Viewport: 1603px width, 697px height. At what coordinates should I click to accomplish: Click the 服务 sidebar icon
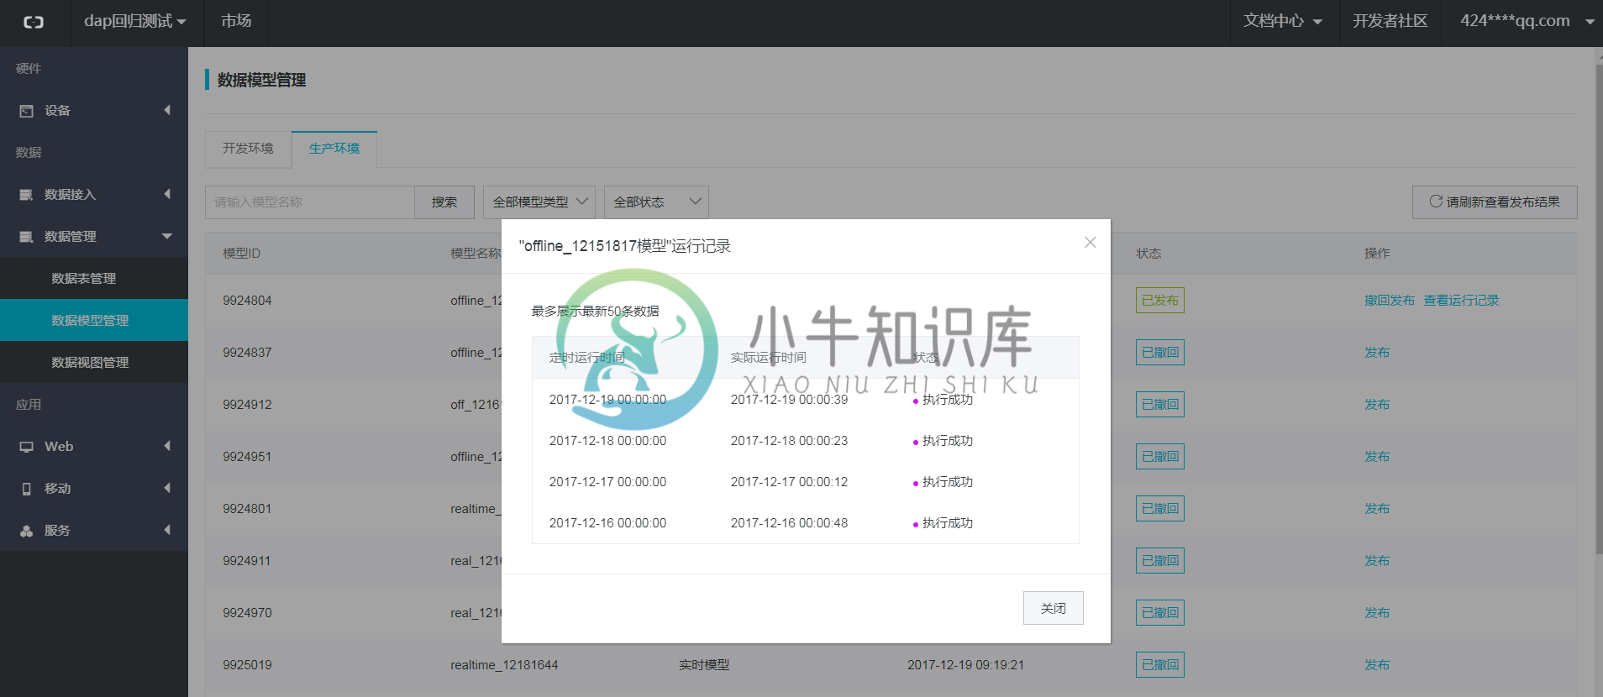tap(27, 531)
